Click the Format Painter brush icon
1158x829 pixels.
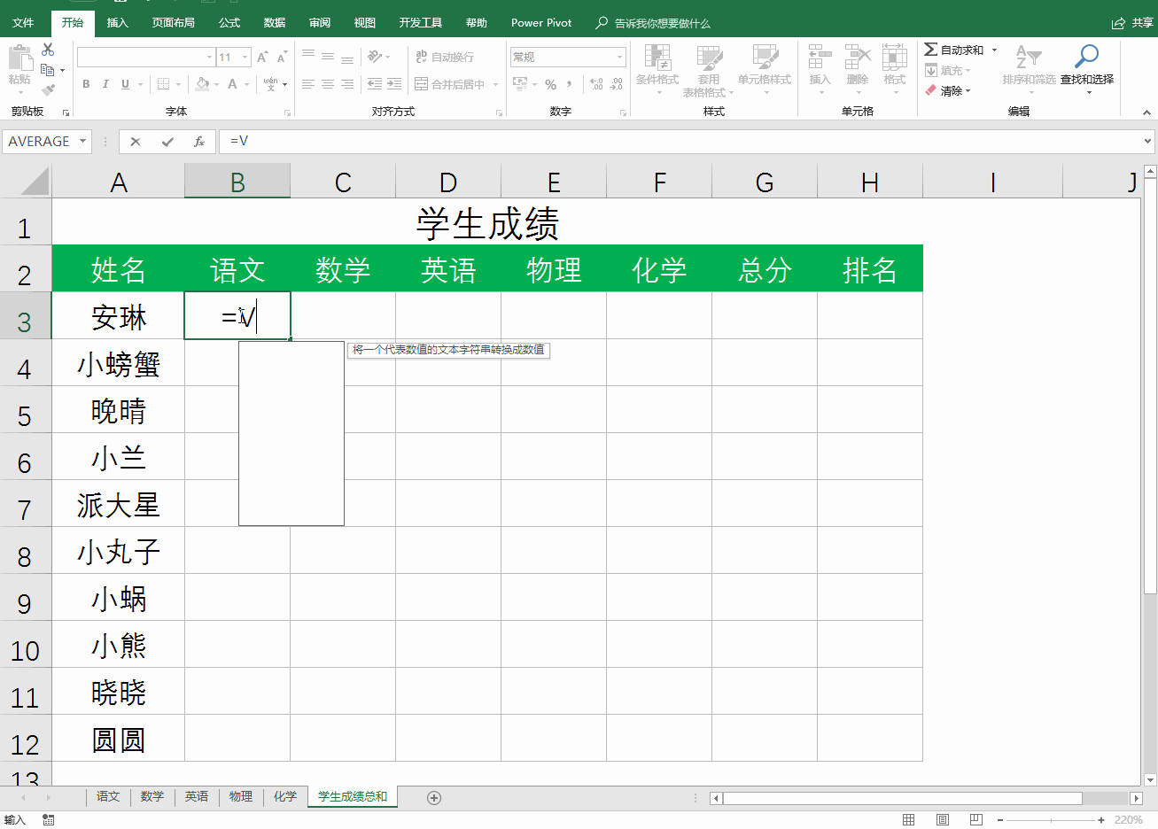(x=48, y=89)
